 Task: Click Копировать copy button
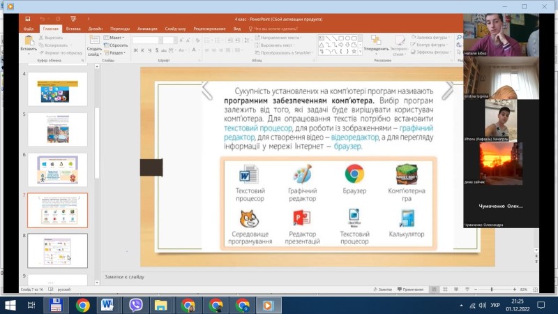54,45
